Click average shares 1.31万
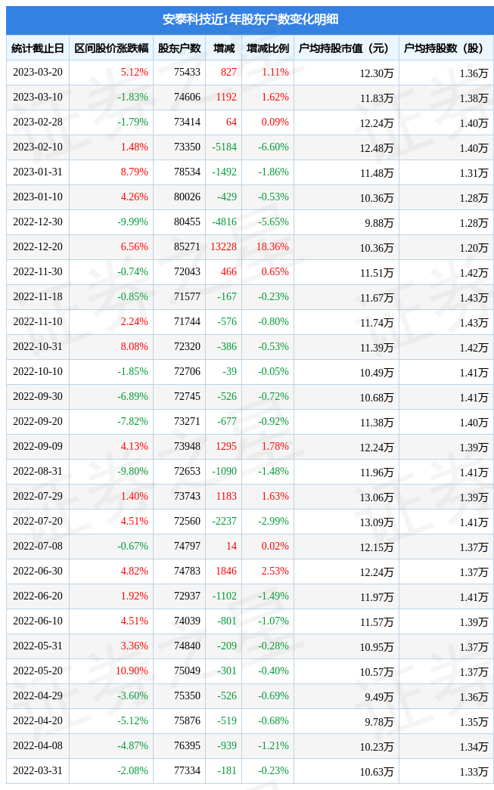The image size is (494, 790). click(x=474, y=173)
